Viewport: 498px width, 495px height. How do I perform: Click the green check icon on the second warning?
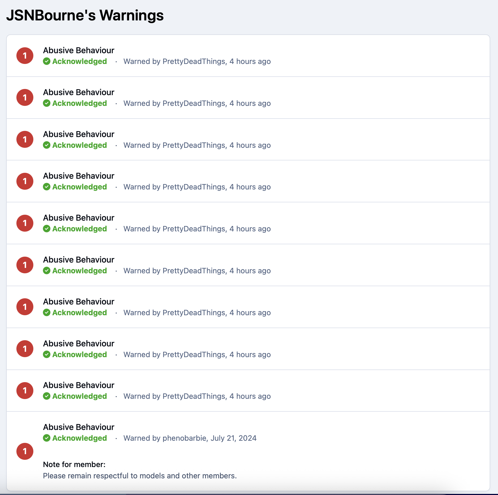pos(47,103)
